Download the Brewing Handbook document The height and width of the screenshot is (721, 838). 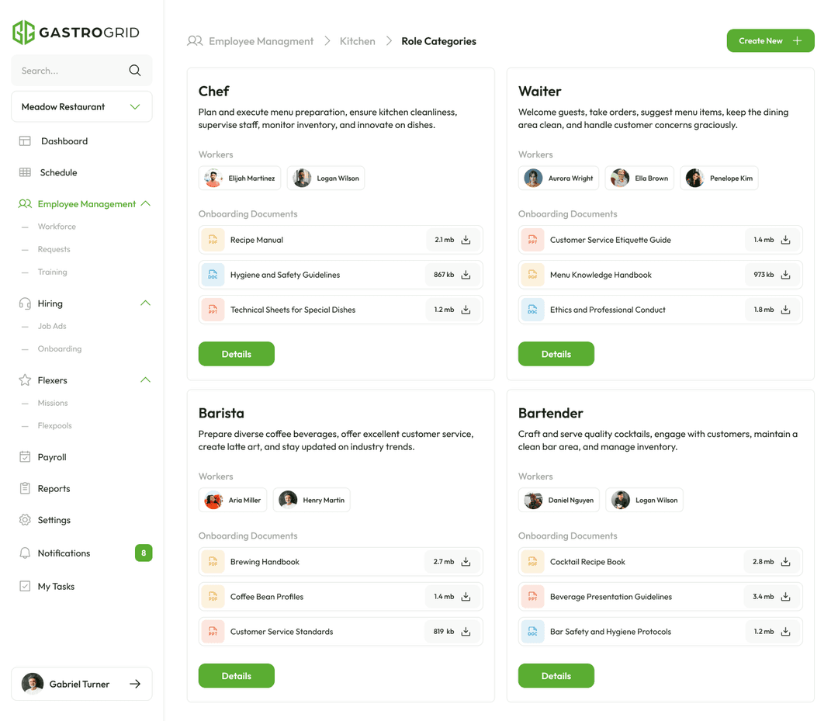pyautogui.click(x=465, y=561)
